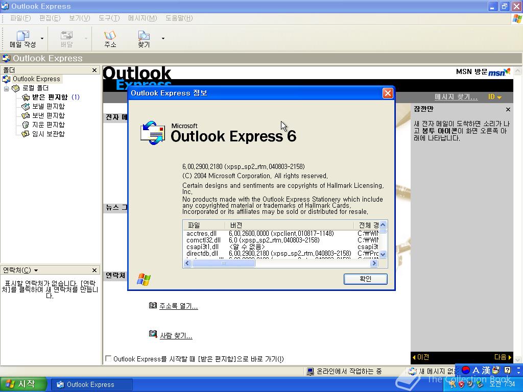Open the 보낸 편지함 sent items icon
The height and width of the screenshot is (392, 523).
click(x=26, y=116)
